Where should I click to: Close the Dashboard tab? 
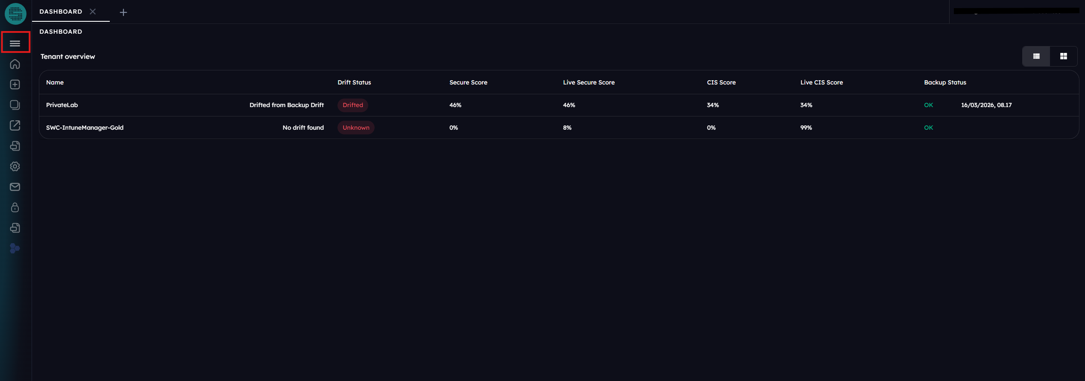93,12
